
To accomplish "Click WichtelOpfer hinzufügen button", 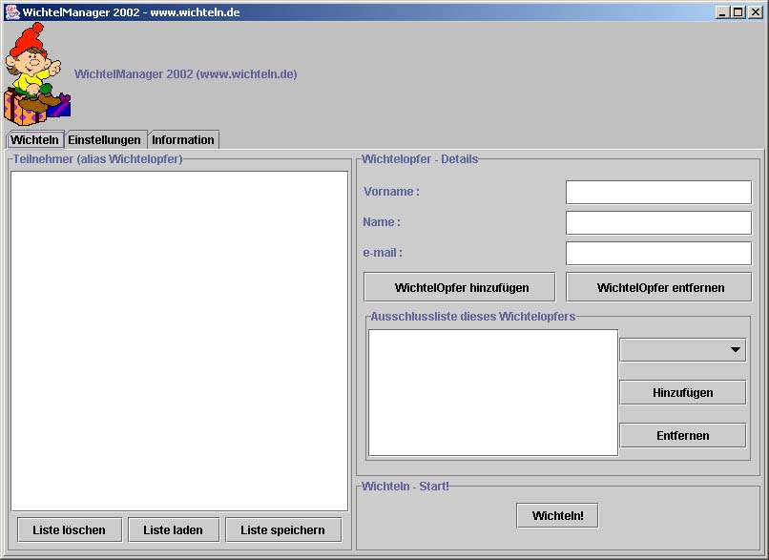I will click(x=460, y=287).
